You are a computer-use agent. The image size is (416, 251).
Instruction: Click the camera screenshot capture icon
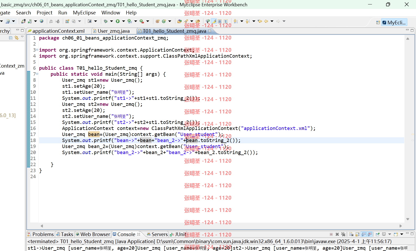(89, 21)
